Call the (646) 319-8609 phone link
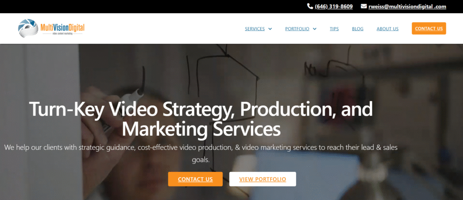 click(334, 6)
